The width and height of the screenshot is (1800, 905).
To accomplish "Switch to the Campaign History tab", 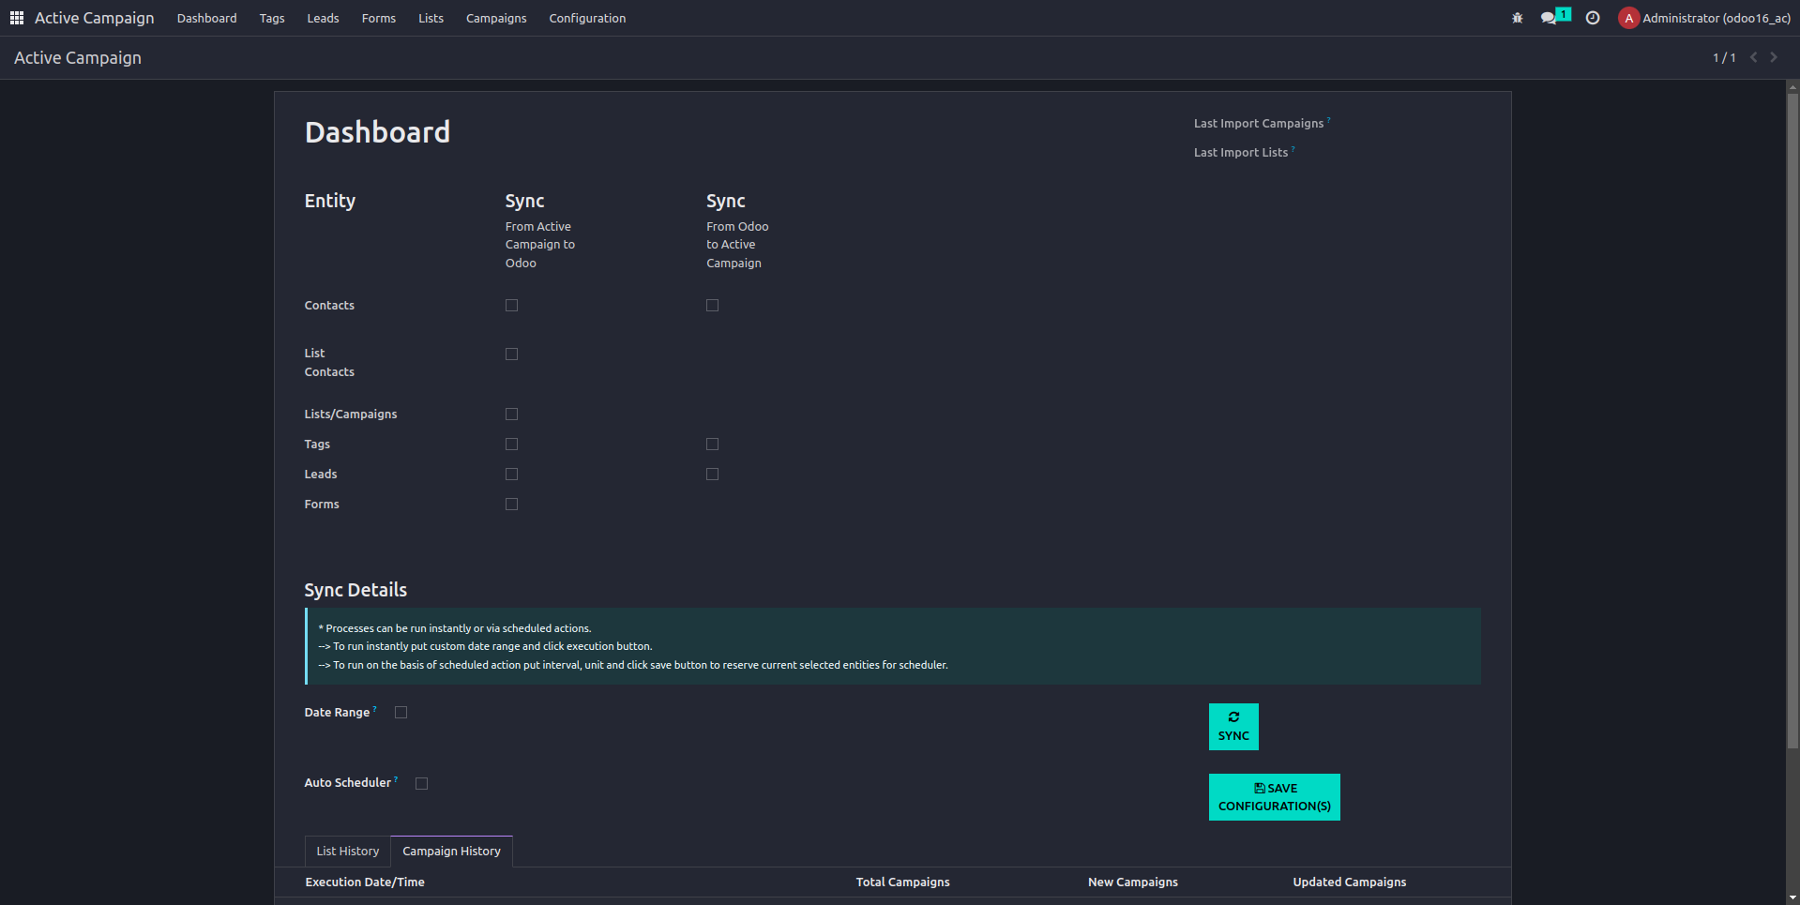I will click(451, 851).
